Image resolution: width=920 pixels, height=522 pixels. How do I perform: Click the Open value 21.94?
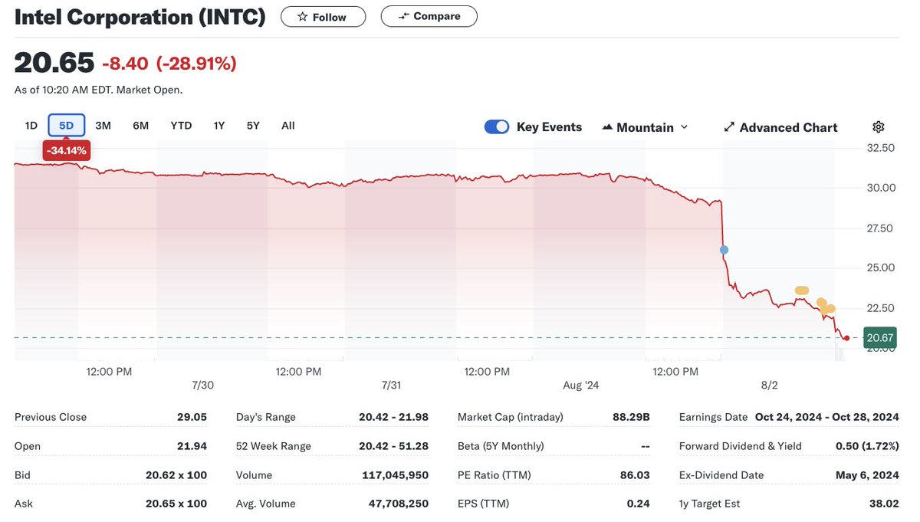pos(192,446)
